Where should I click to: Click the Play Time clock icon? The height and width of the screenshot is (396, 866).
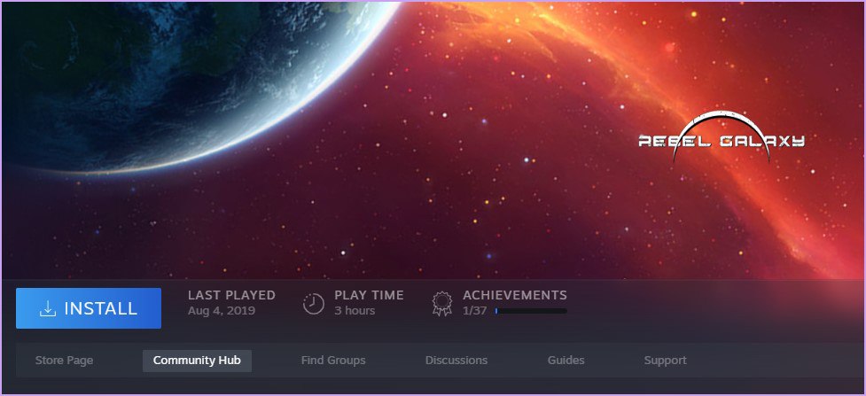[314, 304]
